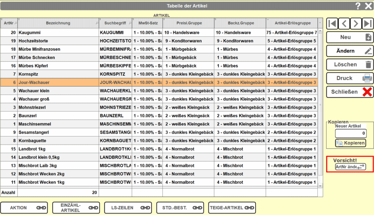This screenshot has width=374, height=215.
Task: Click the KORNSPITZ Suchbegriff cell
Action: pos(115,74)
